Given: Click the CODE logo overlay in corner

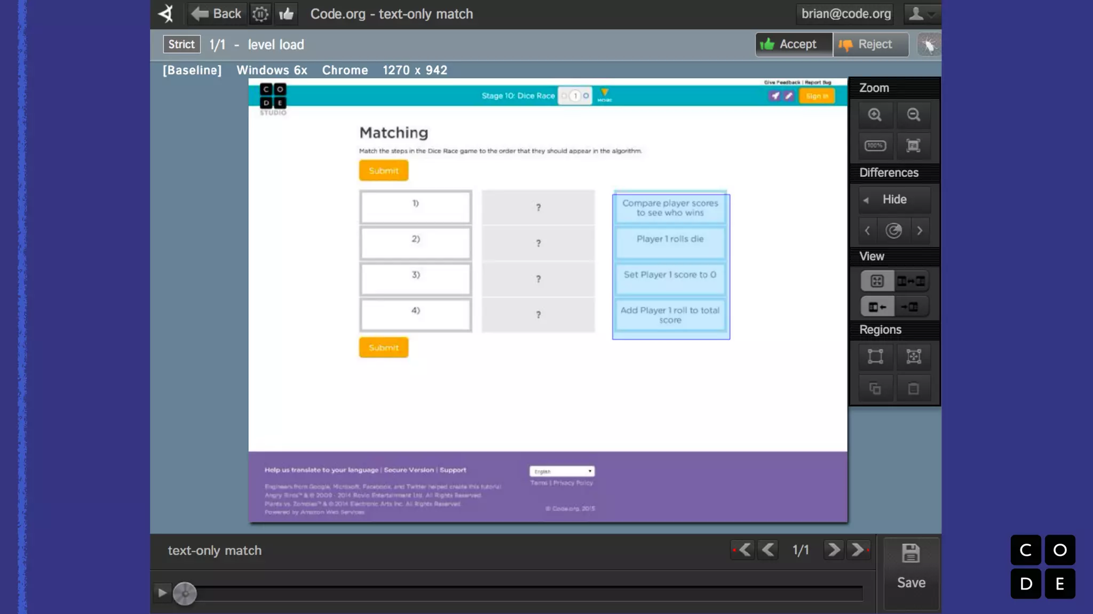Looking at the screenshot, I should pyautogui.click(x=1043, y=567).
